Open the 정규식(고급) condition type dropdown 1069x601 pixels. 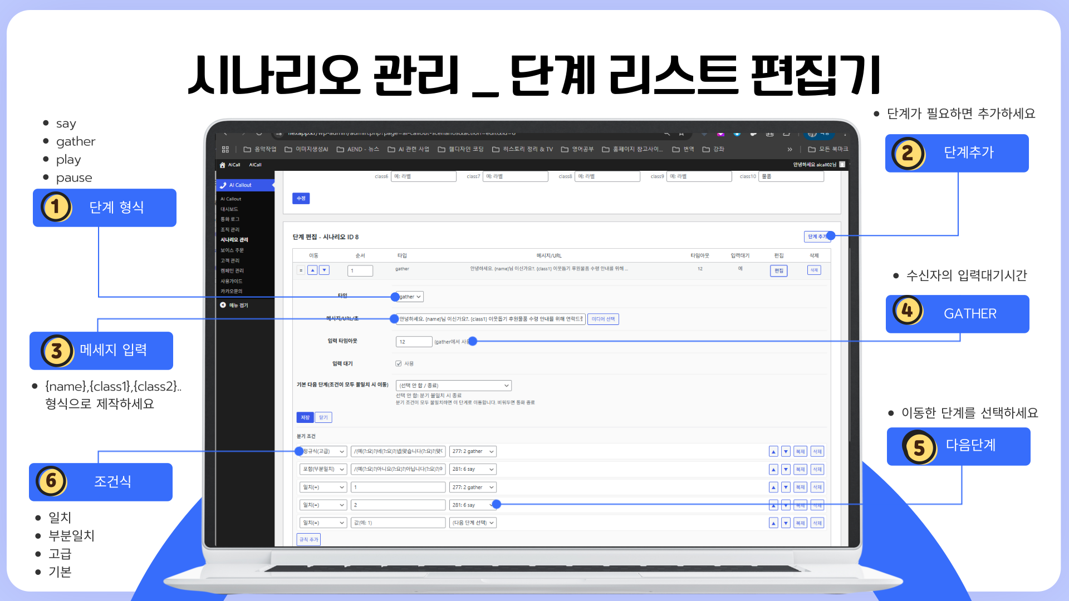tap(325, 452)
